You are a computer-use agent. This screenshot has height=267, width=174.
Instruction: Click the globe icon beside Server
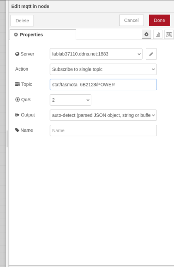(x=17, y=54)
